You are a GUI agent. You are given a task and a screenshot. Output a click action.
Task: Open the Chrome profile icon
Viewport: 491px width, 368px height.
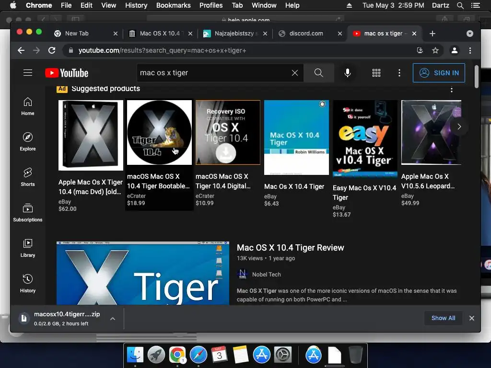coord(455,50)
